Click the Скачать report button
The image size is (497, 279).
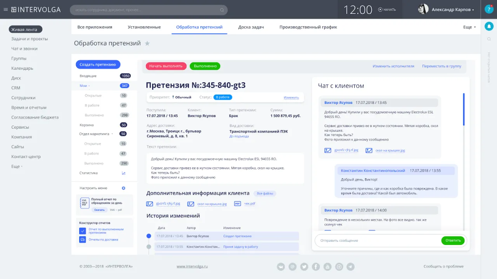pos(99,210)
